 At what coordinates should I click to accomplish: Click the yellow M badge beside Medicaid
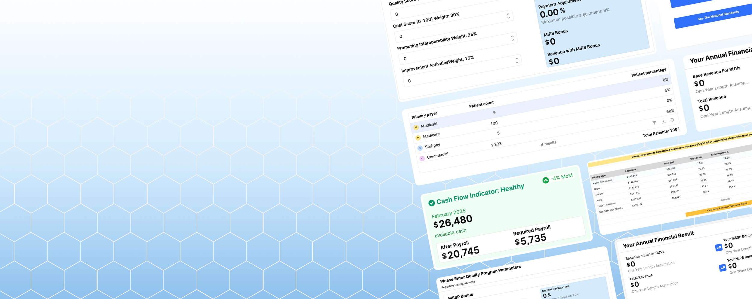[x=416, y=127]
